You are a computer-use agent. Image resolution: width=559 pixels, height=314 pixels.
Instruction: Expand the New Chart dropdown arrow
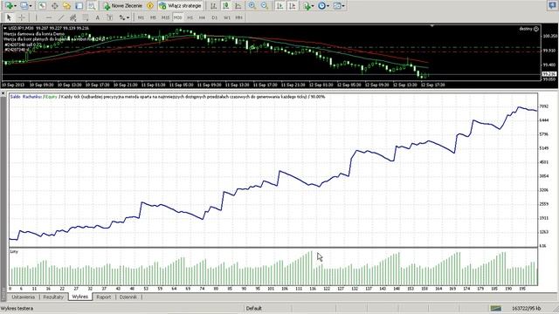pyautogui.click(x=16, y=6)
